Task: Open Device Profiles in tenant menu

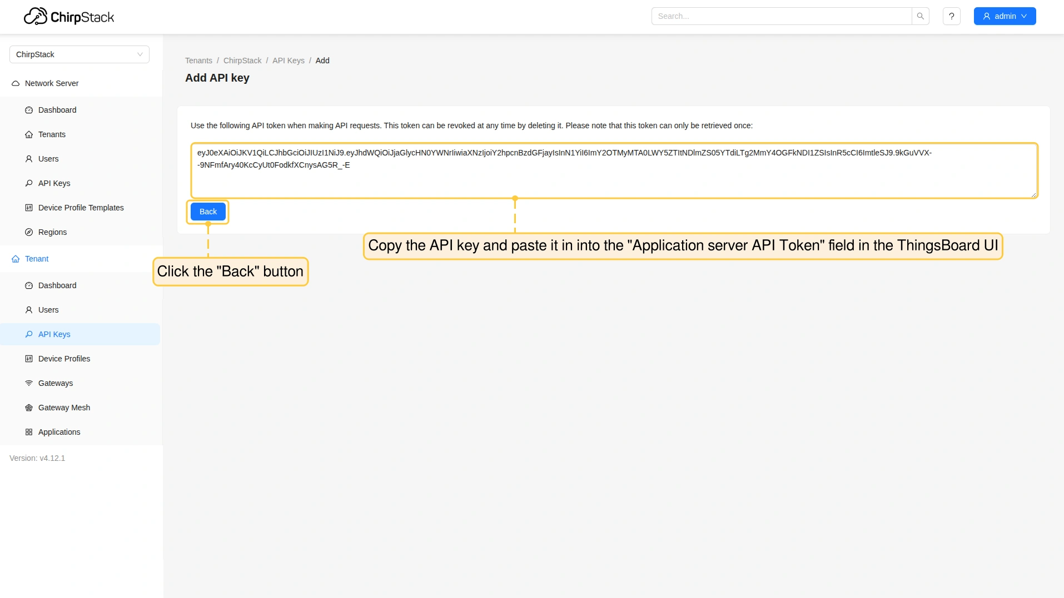Action: click(64, 359)
